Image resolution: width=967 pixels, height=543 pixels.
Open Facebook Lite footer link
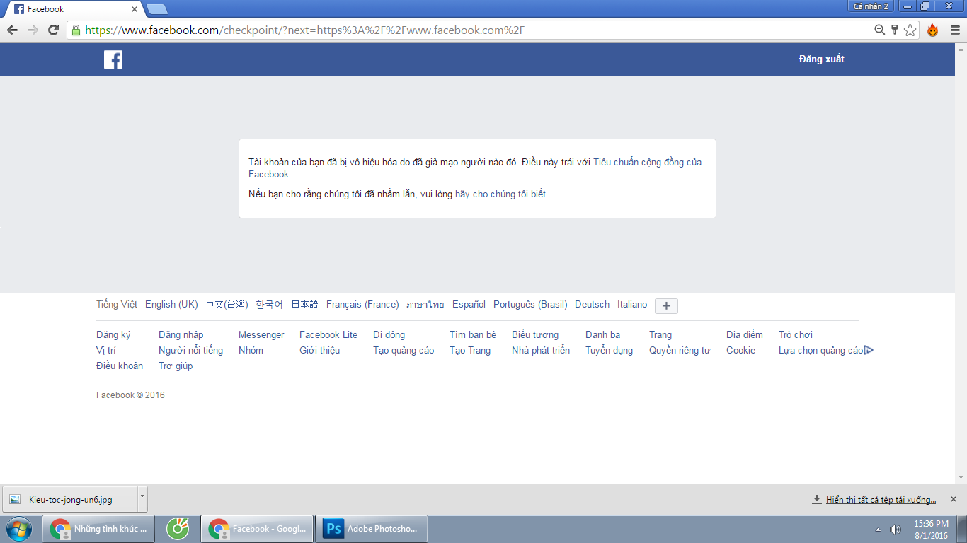(328, 335)
